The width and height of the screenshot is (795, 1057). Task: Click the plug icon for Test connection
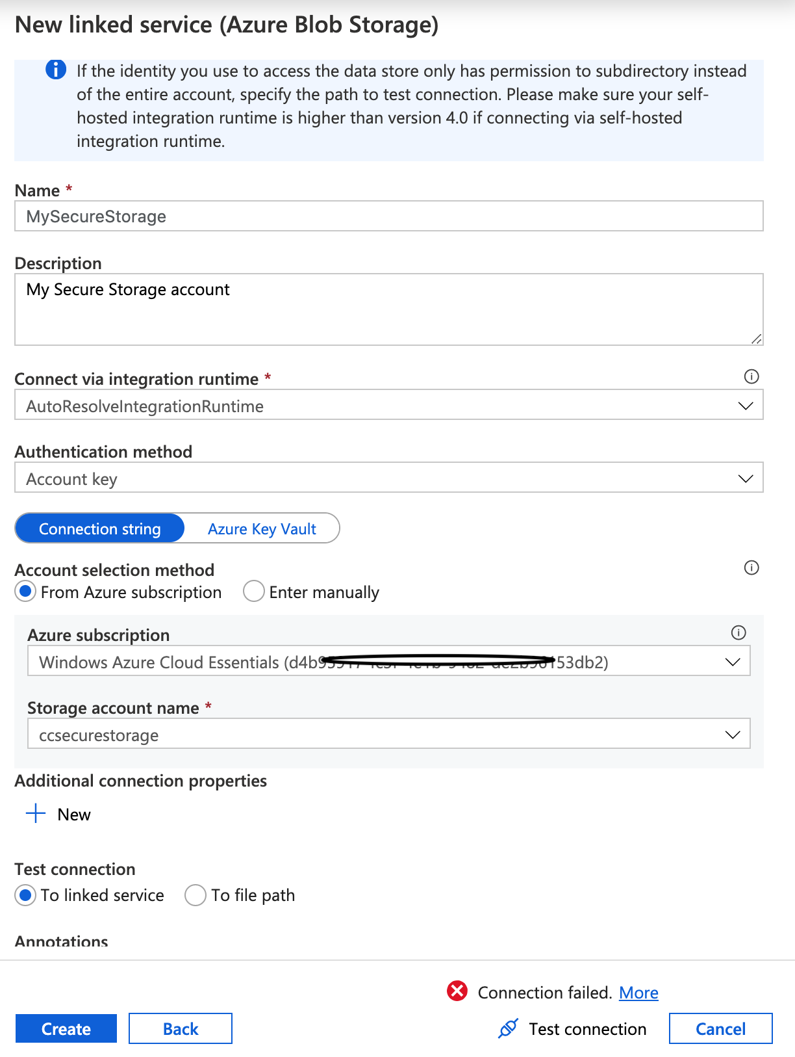click(508, 1028)
